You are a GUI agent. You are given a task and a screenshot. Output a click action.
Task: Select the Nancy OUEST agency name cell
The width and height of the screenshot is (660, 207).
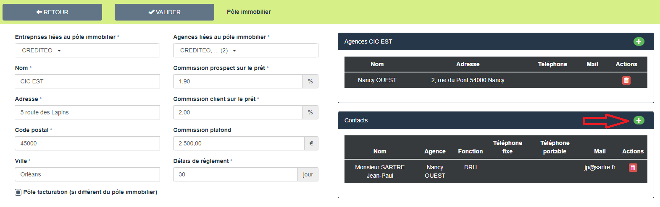[377, 80]
